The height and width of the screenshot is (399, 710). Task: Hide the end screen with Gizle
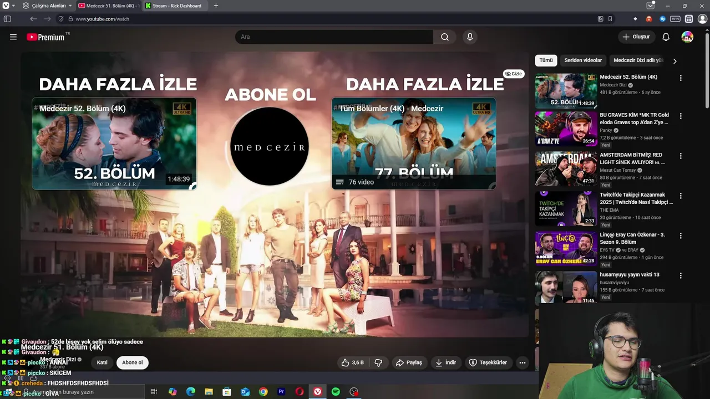tap(514, 74)
